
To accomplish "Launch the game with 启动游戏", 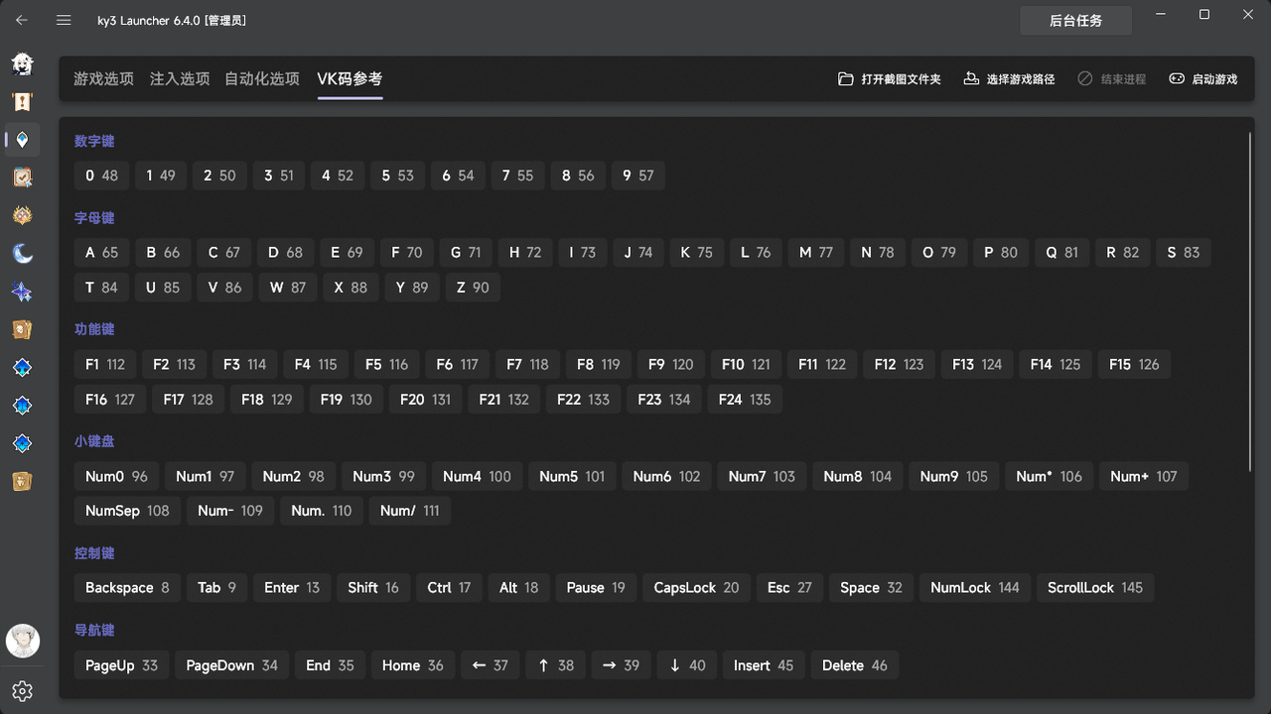I will pyautogui.click(x=1202, y=78).
